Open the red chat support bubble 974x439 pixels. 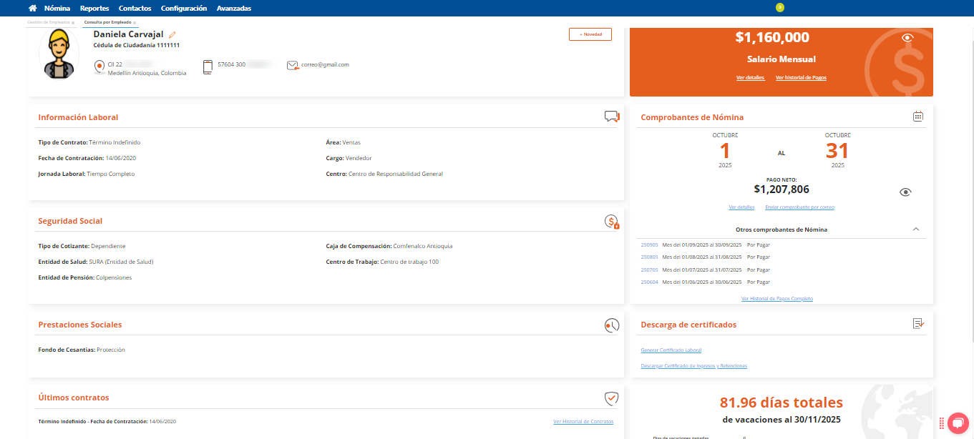tap(956, 423)
